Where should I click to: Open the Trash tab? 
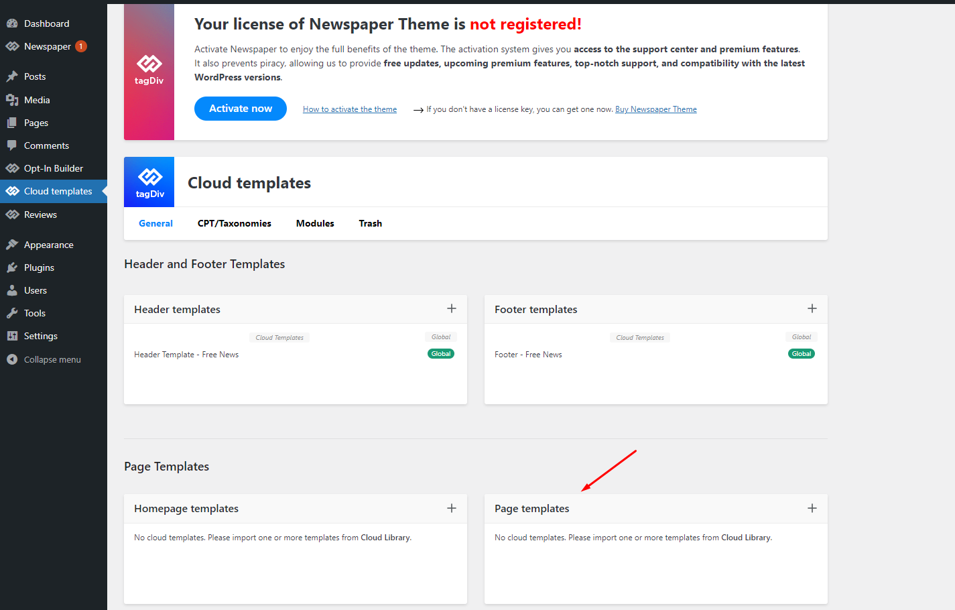point(371,223)
